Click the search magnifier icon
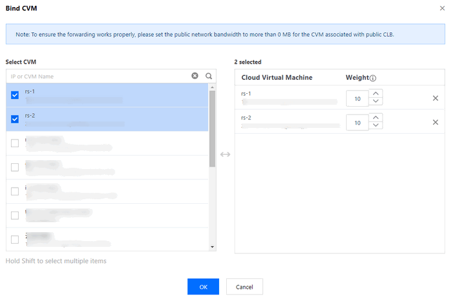The height and width of the screenshot is (297, 451). tap(209, 76)
